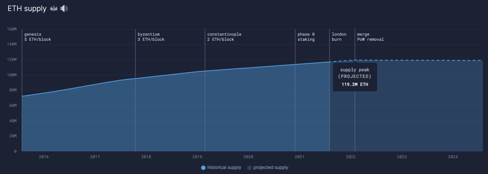Click the supply peak projected tooltip
Viewport: 488px width, 174px height.
pos(355,77)
